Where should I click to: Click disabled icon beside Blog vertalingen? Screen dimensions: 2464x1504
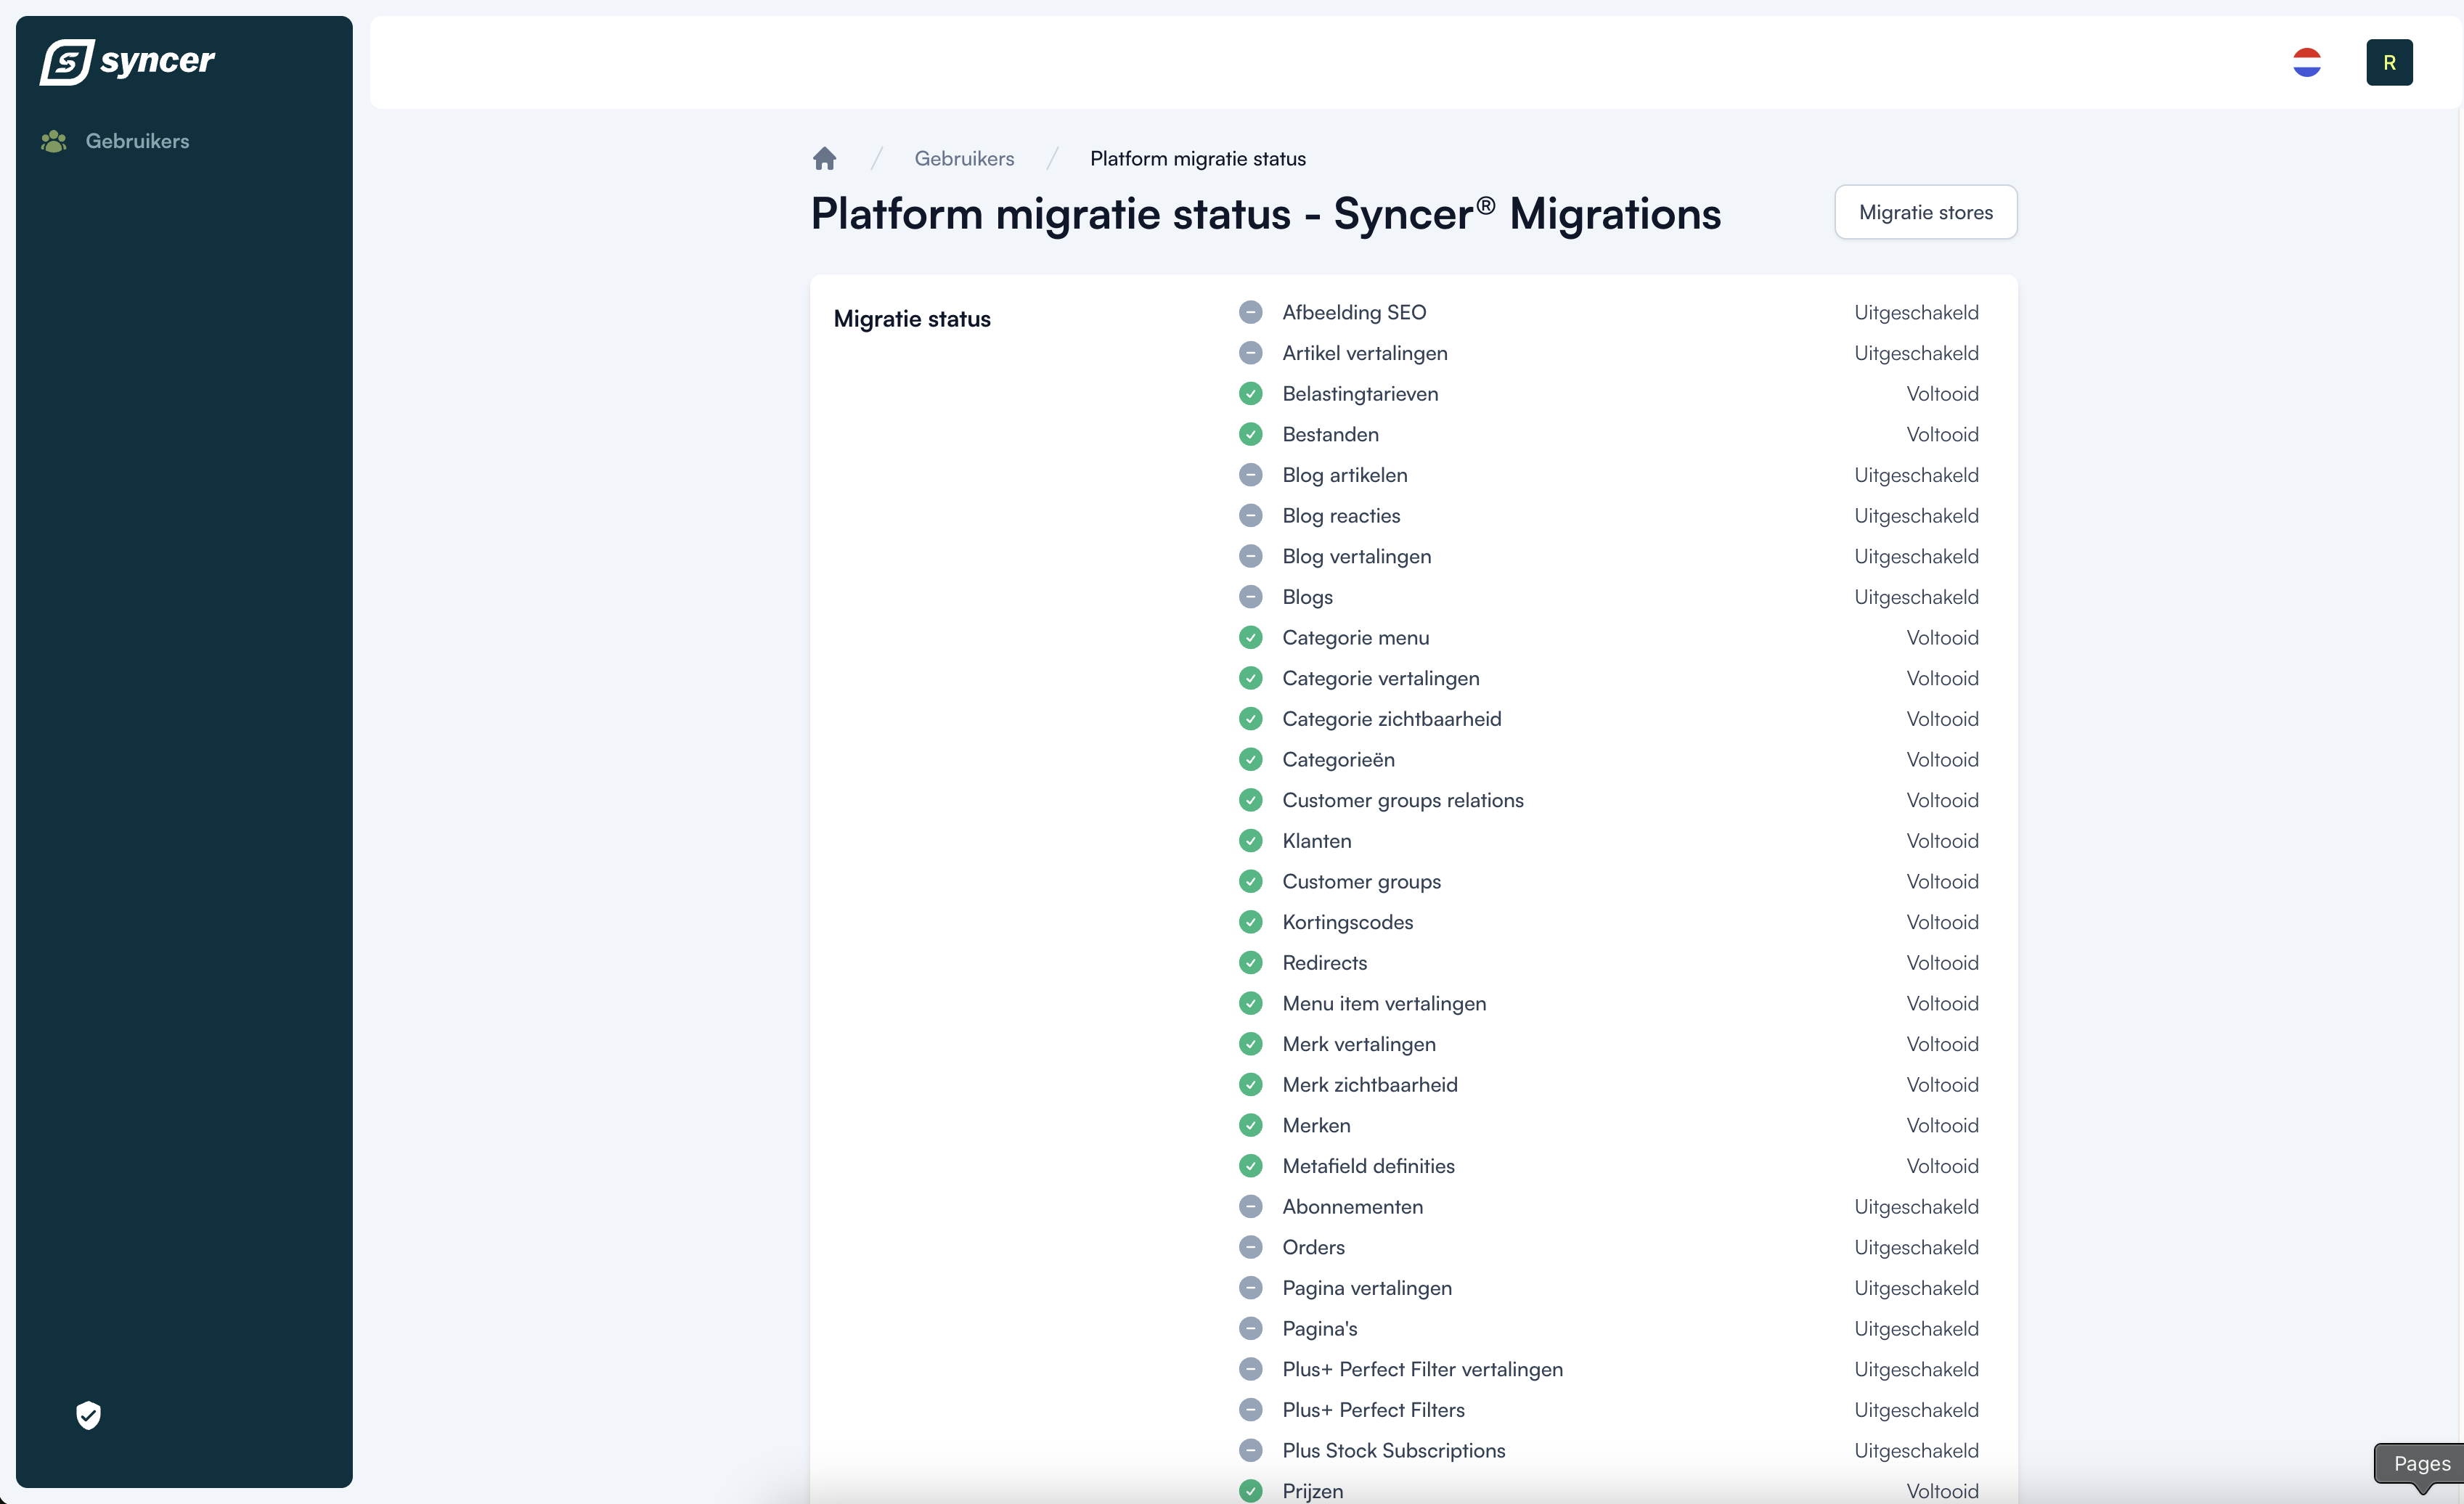(1250, 556)
